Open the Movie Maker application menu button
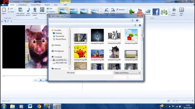Screen dimensions: 195x109 (x=4, y=5)
